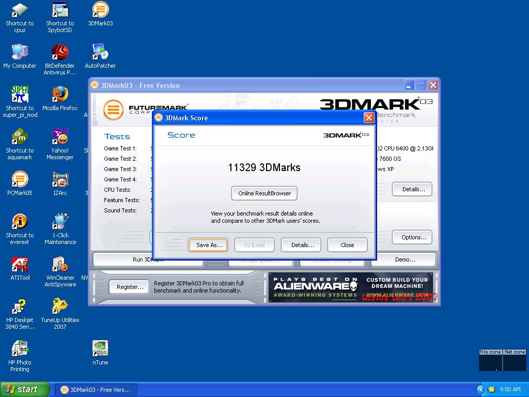Open the Shortcut to aquamark icon
The image size is (529, 397).
coord(20,145)
